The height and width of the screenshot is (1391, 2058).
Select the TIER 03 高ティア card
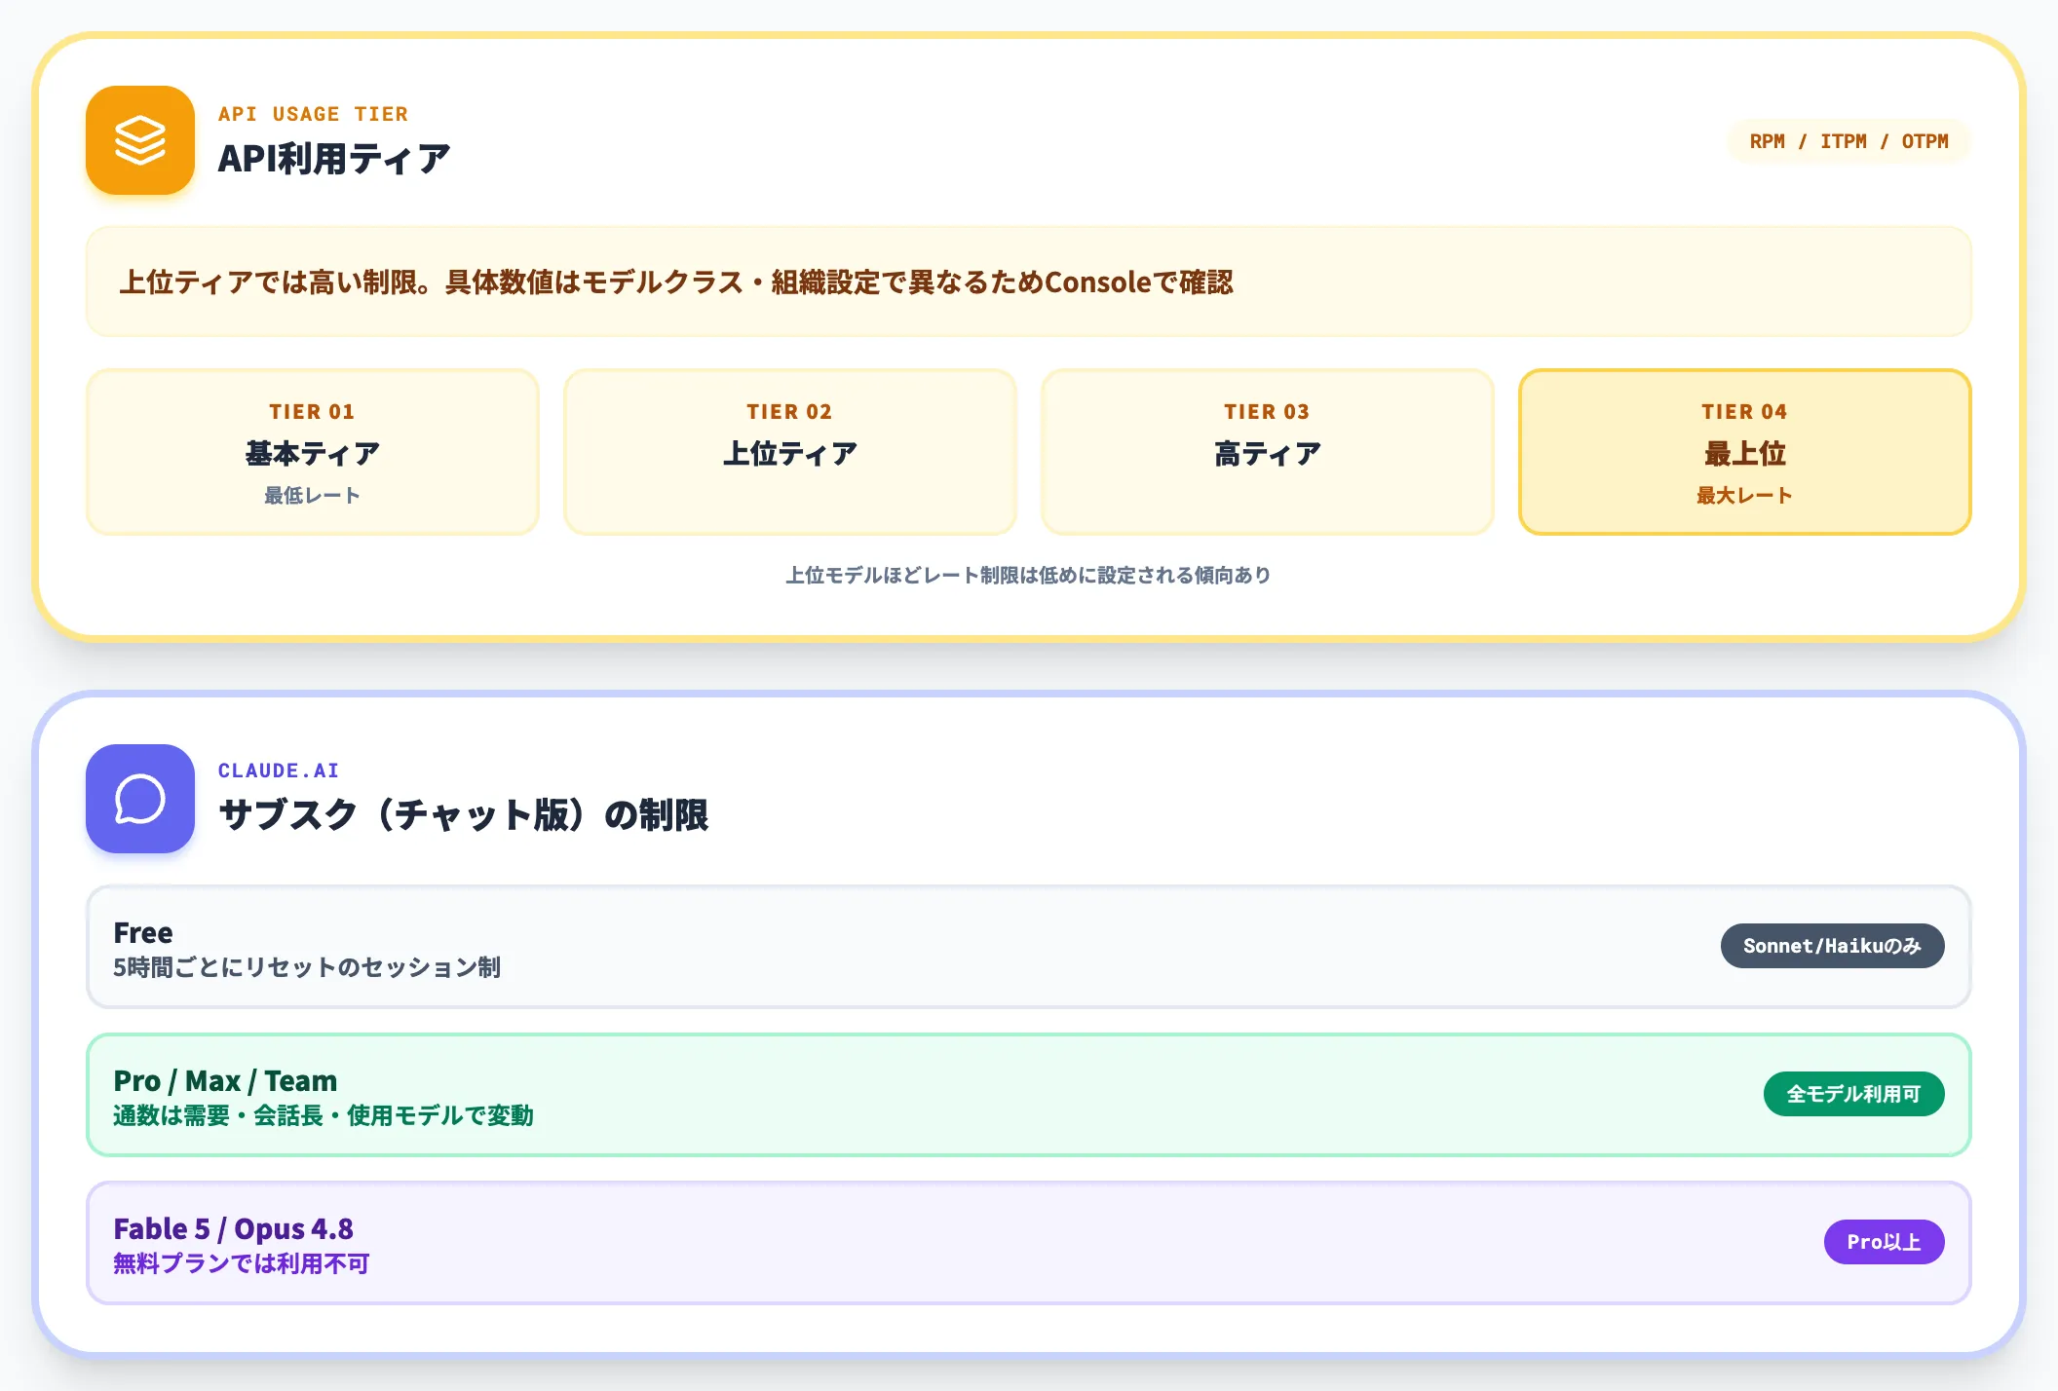pyautogui.click(x=1268, y=452)
